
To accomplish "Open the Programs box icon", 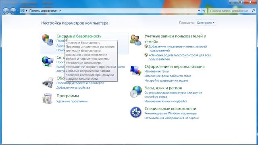I will tap(48, 98).
